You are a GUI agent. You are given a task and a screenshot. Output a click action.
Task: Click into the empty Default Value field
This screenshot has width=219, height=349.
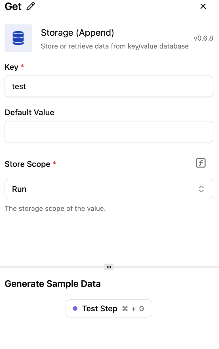tap(109, 132)
